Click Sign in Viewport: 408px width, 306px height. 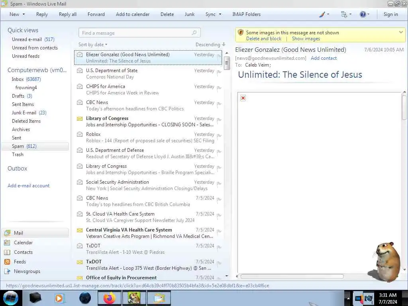click(x=390, y=14)
